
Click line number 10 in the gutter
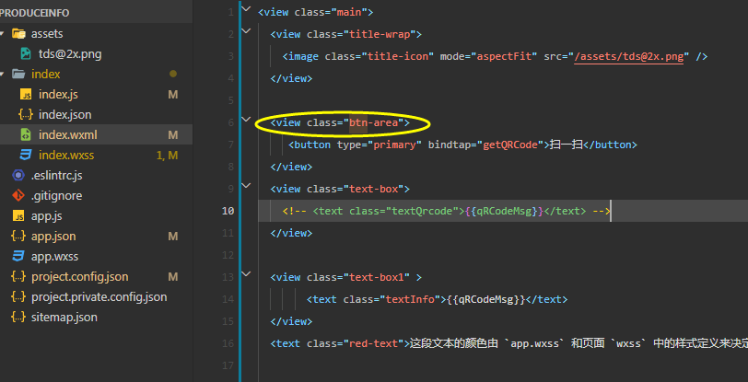coord(228,211)
